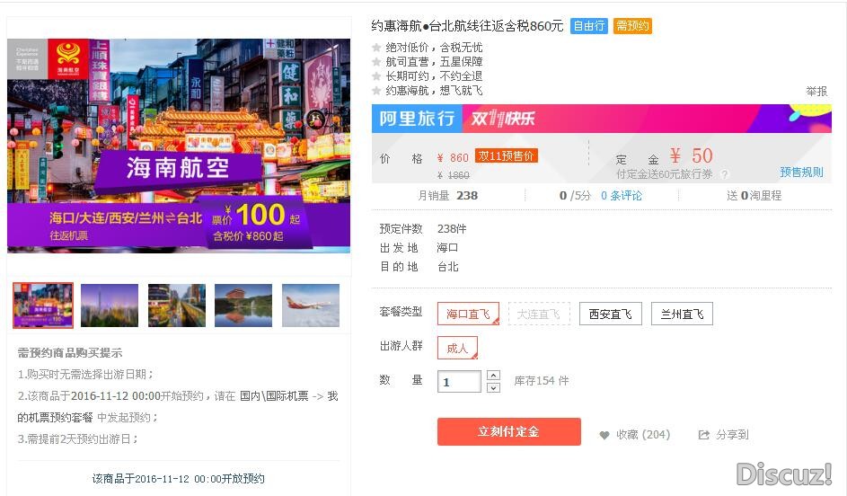Select the 海口直飞 package option

click(x=468, y=314)
